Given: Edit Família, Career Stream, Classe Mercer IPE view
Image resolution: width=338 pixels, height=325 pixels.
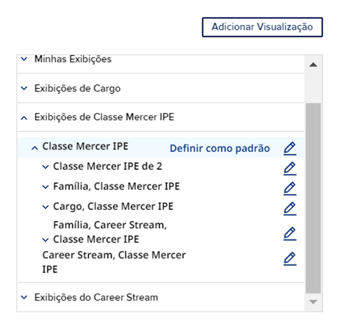Looking at the screenshot, I should coord(290,233).
